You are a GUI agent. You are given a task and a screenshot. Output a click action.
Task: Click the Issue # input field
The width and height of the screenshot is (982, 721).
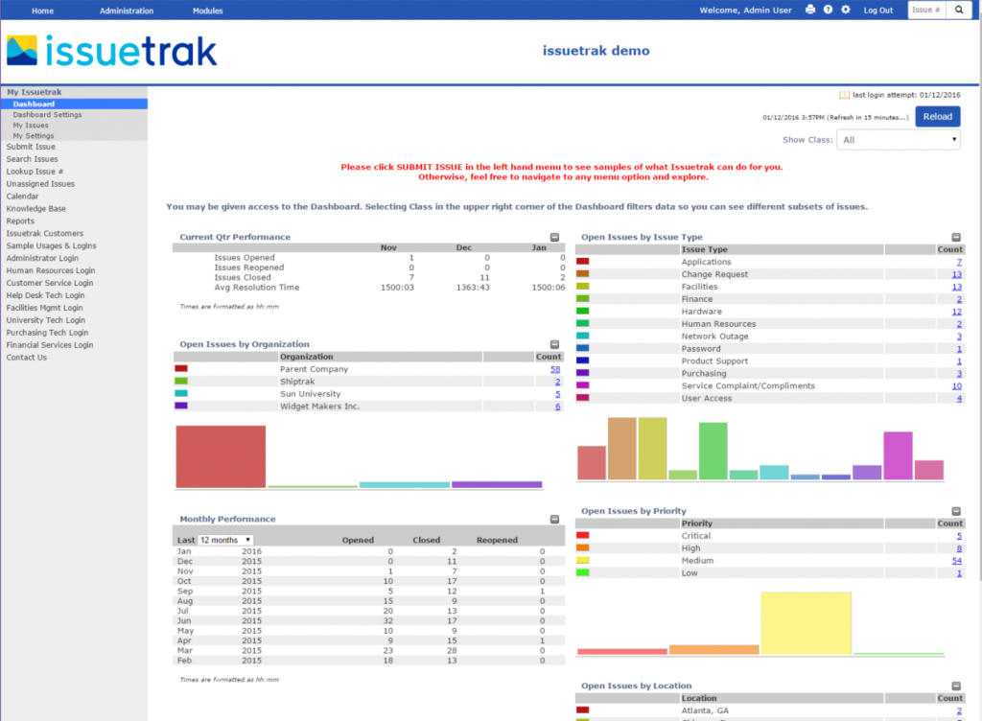[927, 10]
